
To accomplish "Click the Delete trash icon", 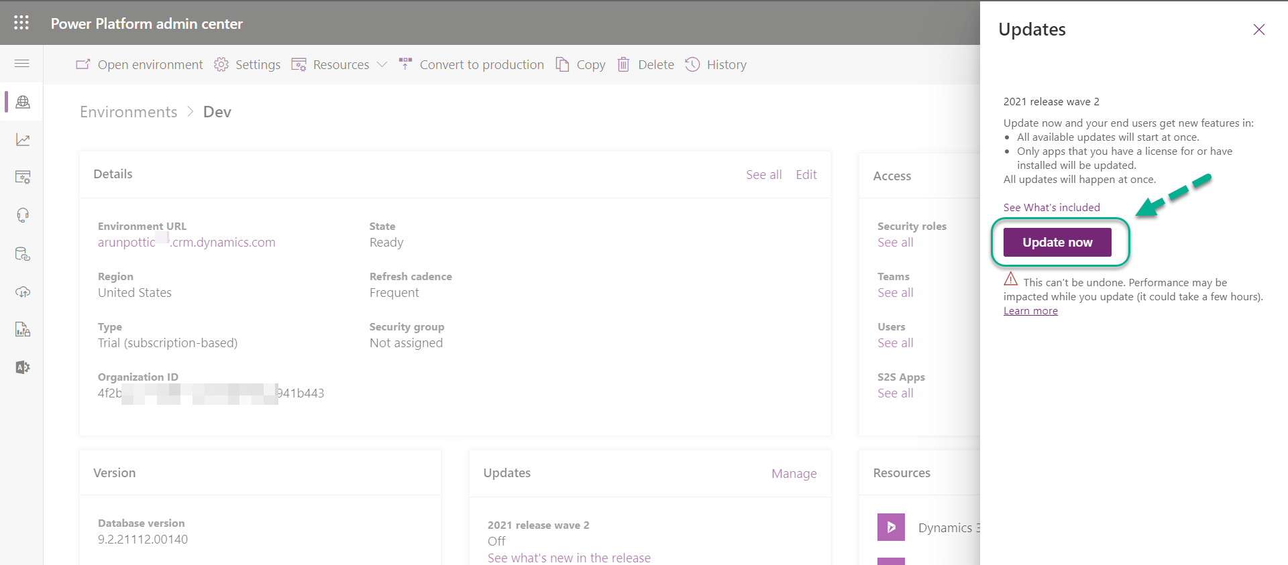I will point(624,64).
